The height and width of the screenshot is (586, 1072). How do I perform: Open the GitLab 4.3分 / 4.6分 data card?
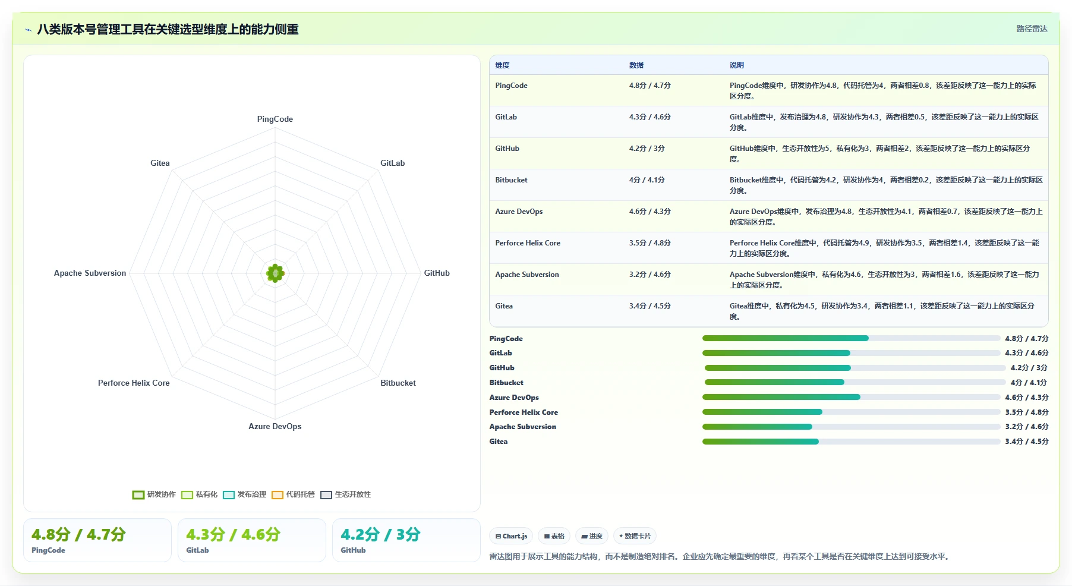point(252,540)
